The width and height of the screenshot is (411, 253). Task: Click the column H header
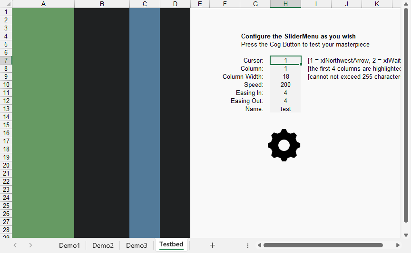[x=285, y=4]
